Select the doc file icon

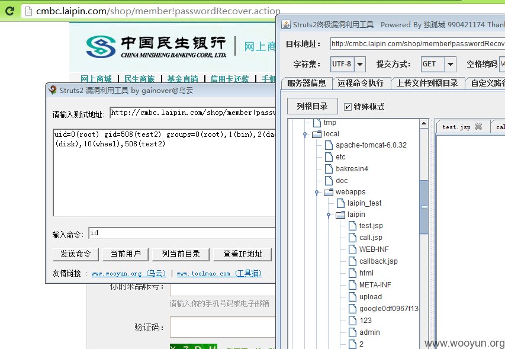[329, 181]
